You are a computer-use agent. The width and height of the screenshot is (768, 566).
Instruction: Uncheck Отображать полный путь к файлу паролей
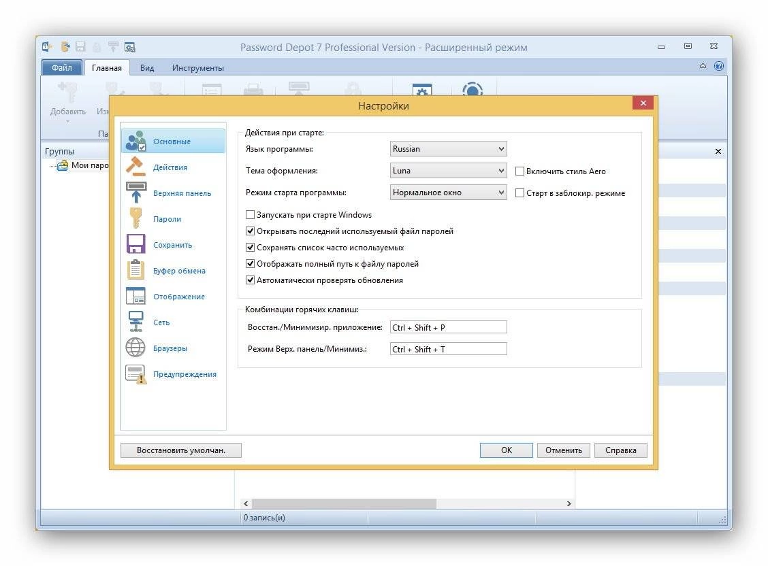coord(250,264)
